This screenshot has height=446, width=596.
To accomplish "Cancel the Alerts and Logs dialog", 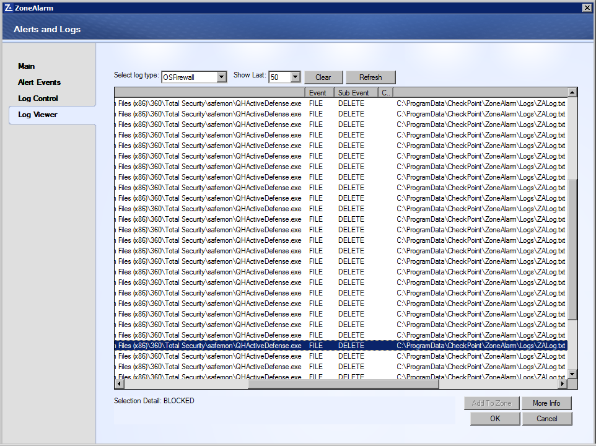I will (547, 418).
